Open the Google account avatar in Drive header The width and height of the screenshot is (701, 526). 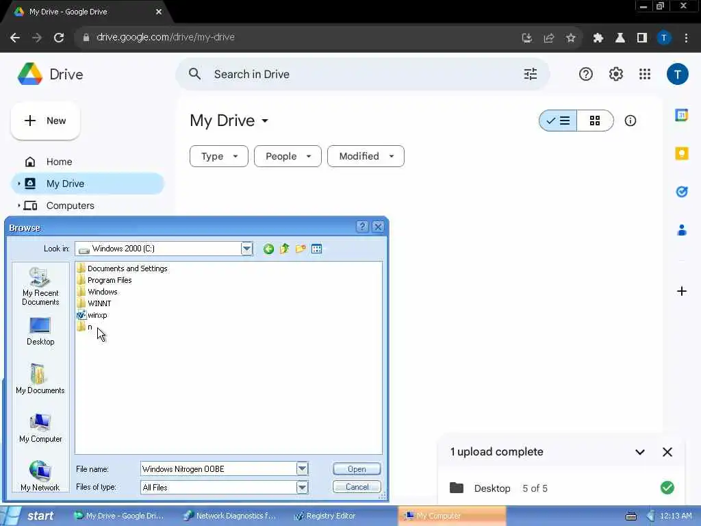(x=677, y=74)
